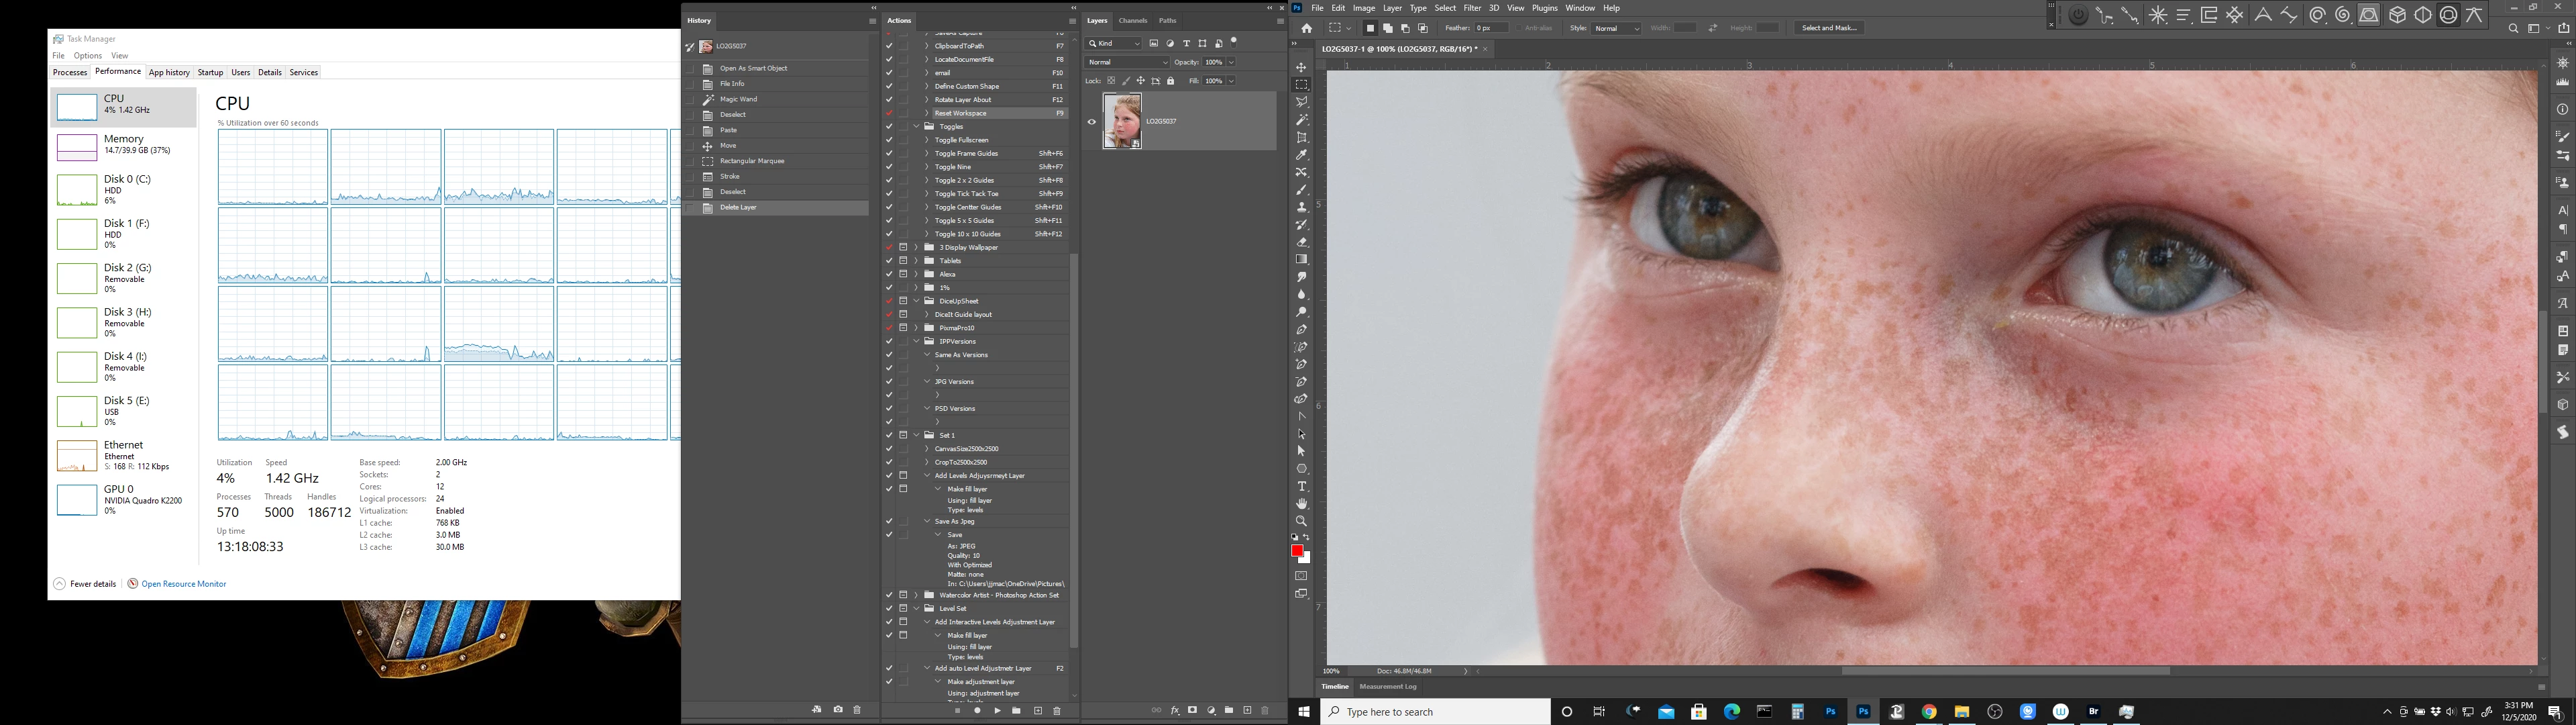The image size is (2576, 725).
Task: Click the lock all layer icon
Action: (x=1171, y=81)
